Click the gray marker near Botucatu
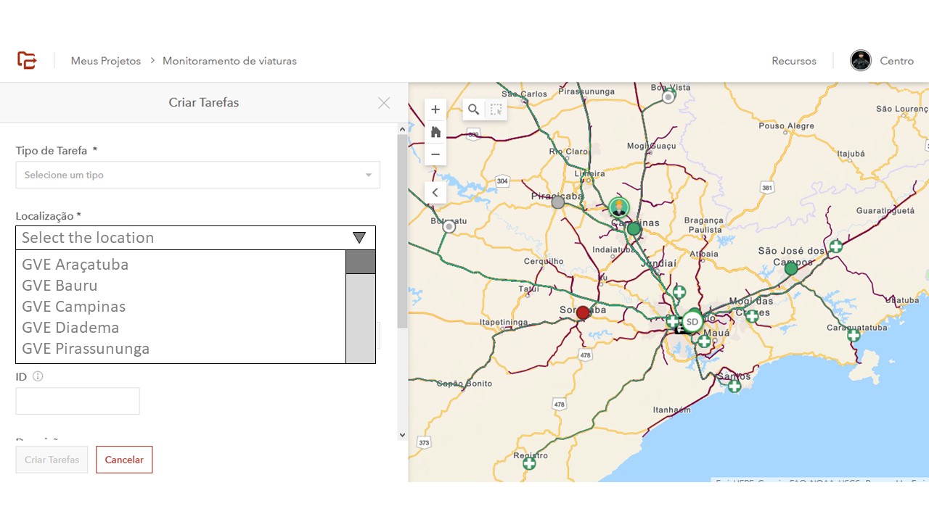 (x=449, y=227)
